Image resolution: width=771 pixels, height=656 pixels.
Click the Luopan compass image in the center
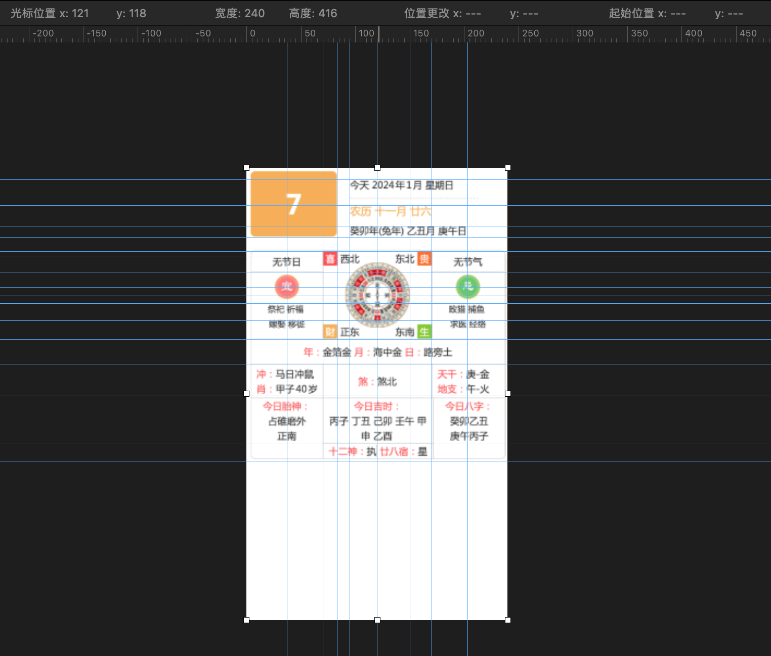[377, 295]
